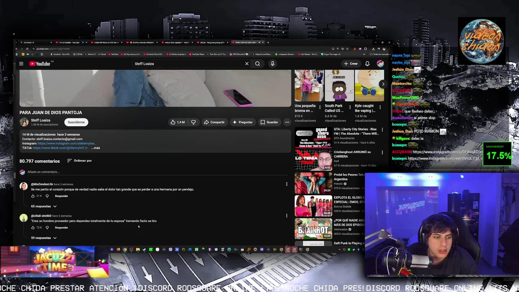Click the Preguntar ask button
The width and height of the screenshot is (519, 292).
pyautogui.click(x=242, y=122)
